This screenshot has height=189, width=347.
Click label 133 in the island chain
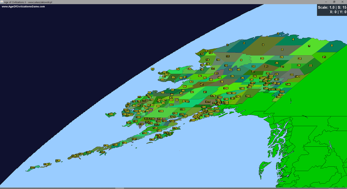click(x=81, y=154)
